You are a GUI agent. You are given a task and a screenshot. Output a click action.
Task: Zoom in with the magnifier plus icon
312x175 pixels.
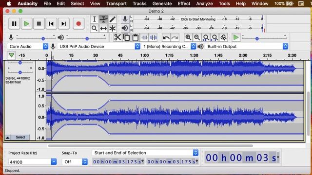pyautogui.click(x=188, y=37)
